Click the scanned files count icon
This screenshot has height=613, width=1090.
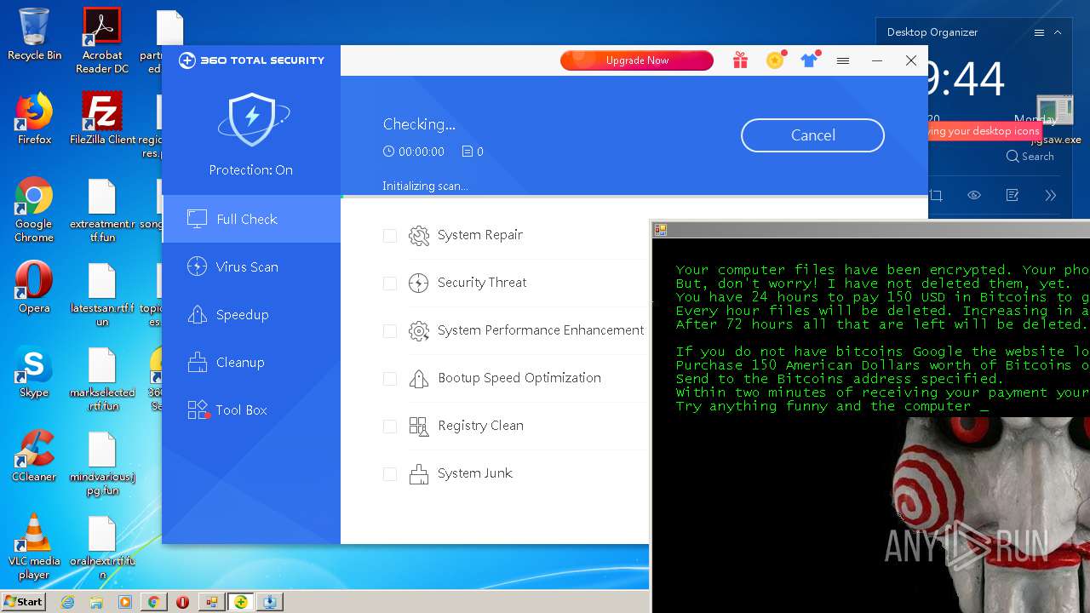point(467,152)
